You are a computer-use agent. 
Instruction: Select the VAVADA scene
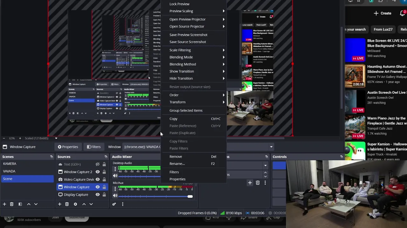(27, 171)
